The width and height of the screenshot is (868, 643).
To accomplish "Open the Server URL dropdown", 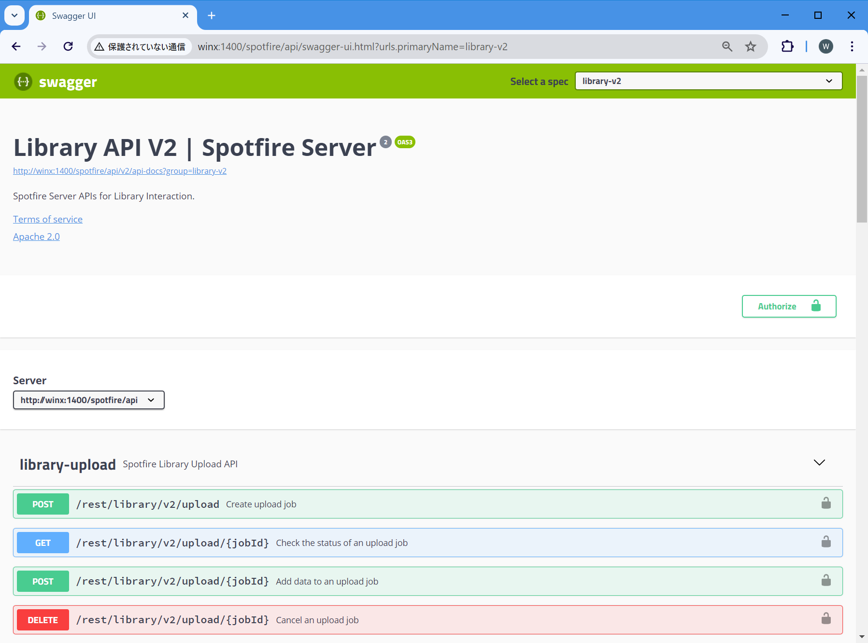I will pyautogui.click(x=88, y=400).
